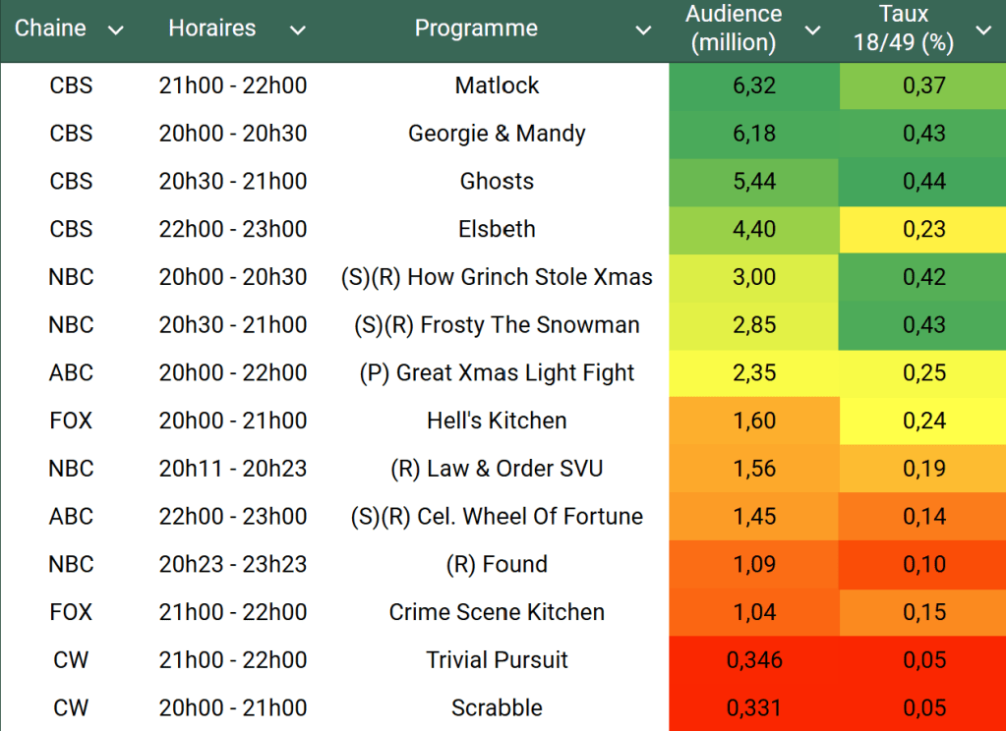The width and height of the screenshot is (1006, 731).
Task: Open the Chaine column filter dropdown
Action: tap(116, 30)
